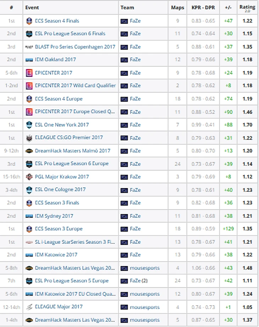Open the ECS Season 3 Europe link
This screenshot has height=327, width=259.
click(x=59, y=229)
